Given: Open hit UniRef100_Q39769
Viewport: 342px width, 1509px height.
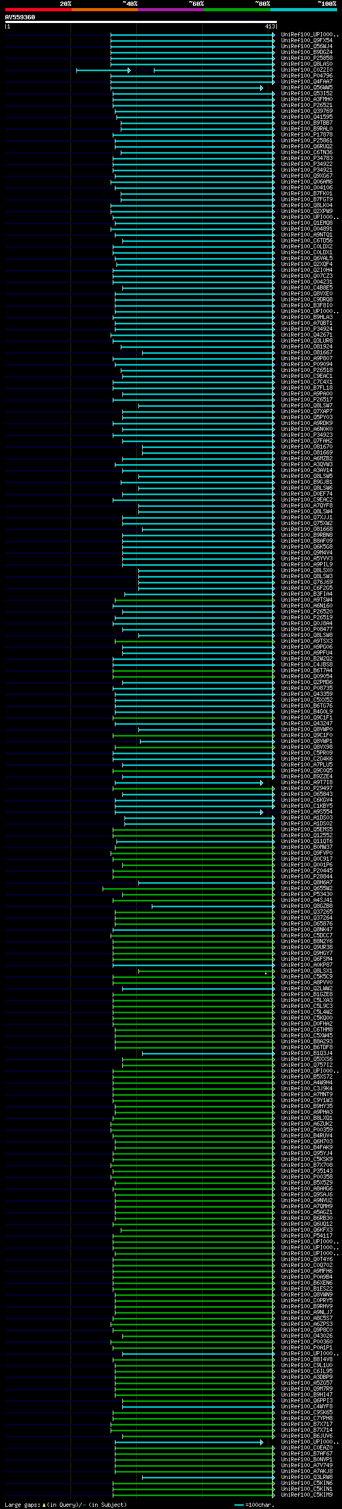Looking at the screenshot, I should pyautogui.click(x=307, y=111).
